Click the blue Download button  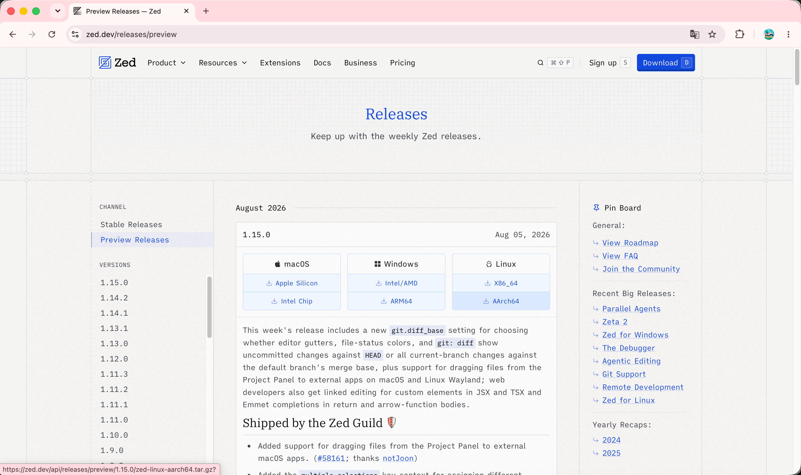[666, 63]
